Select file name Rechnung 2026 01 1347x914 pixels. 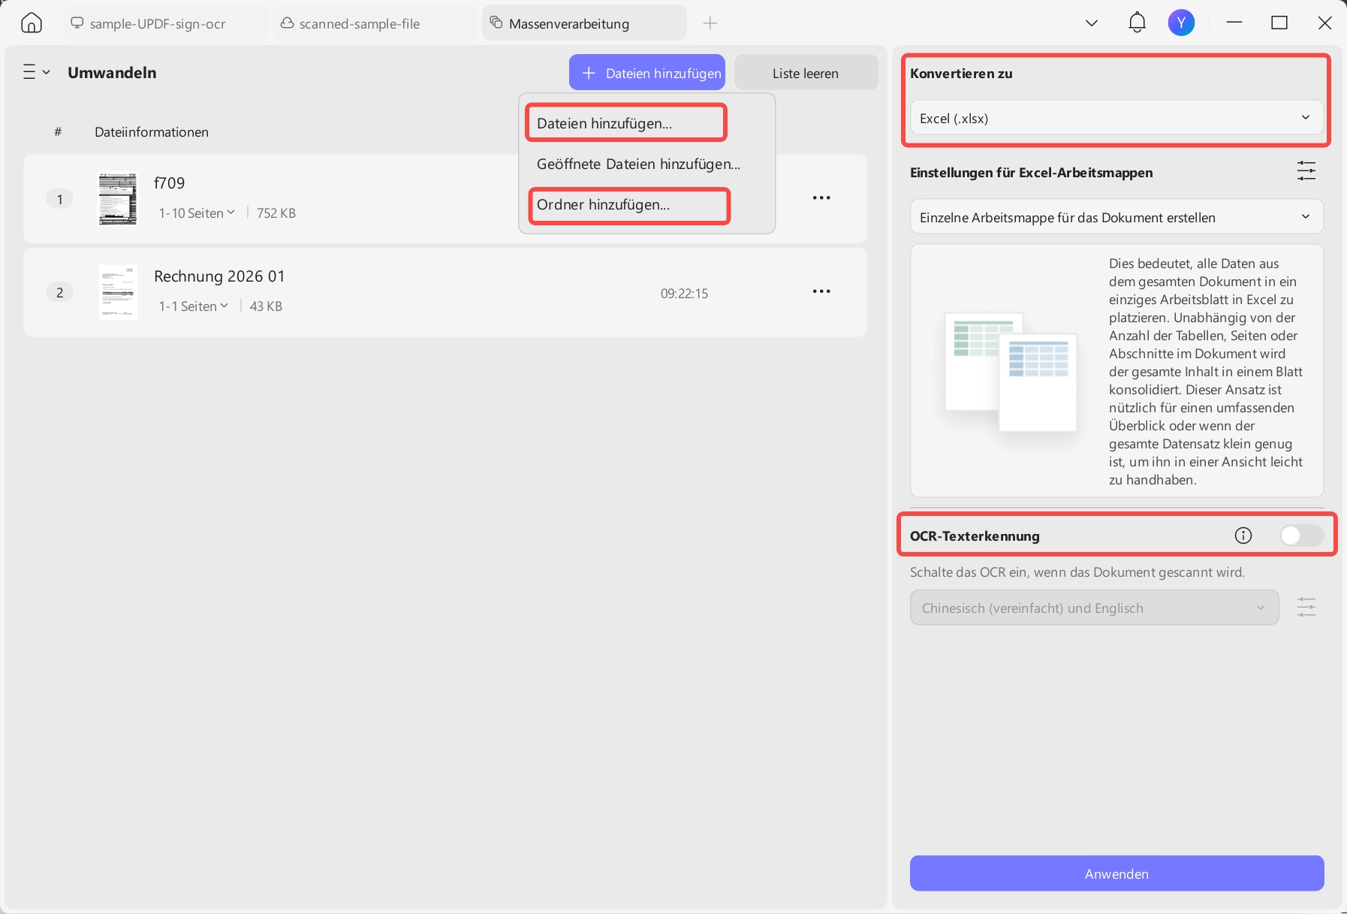tap(219, 276)
